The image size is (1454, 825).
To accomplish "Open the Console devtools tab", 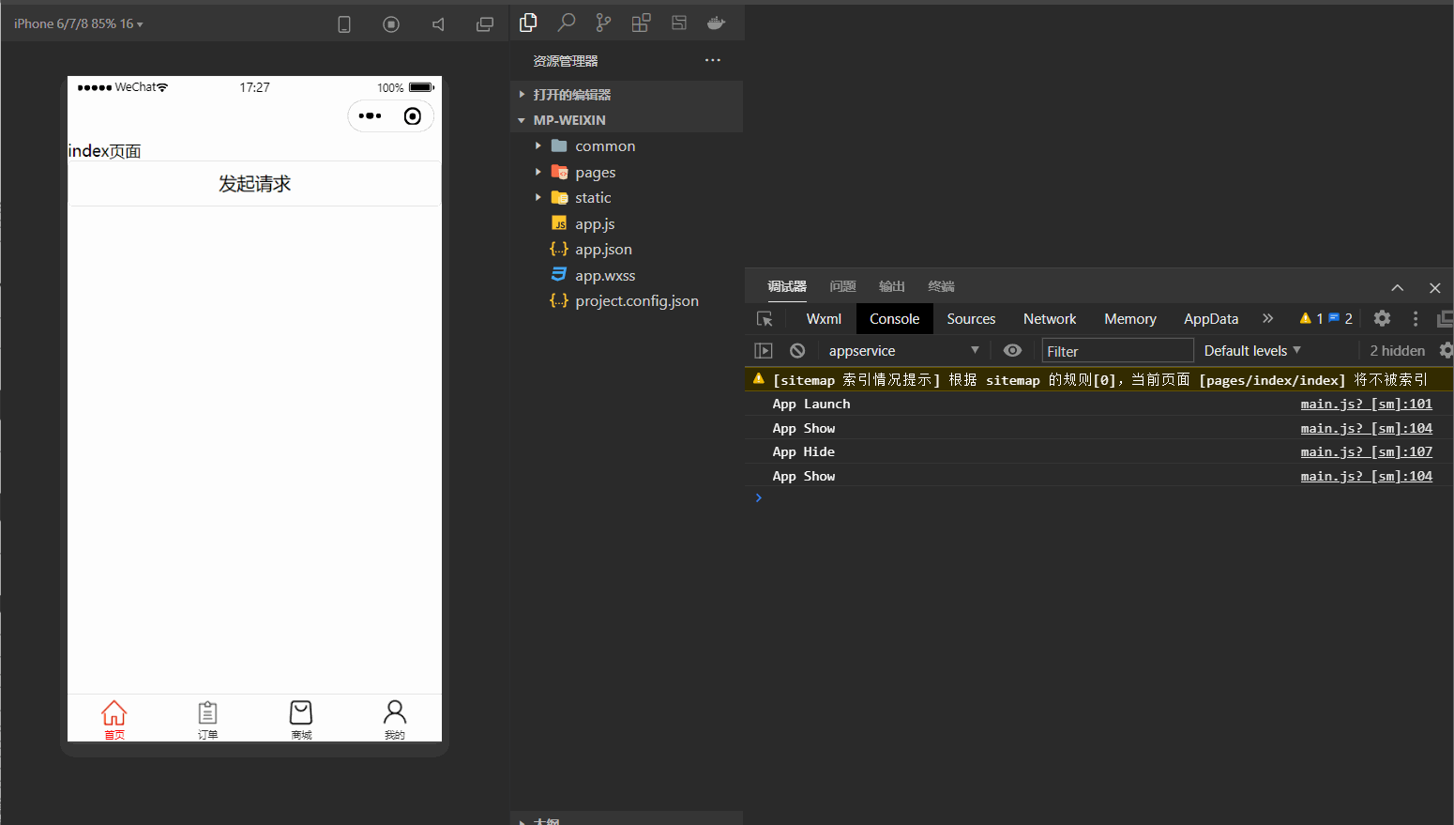I will [894, 319].
